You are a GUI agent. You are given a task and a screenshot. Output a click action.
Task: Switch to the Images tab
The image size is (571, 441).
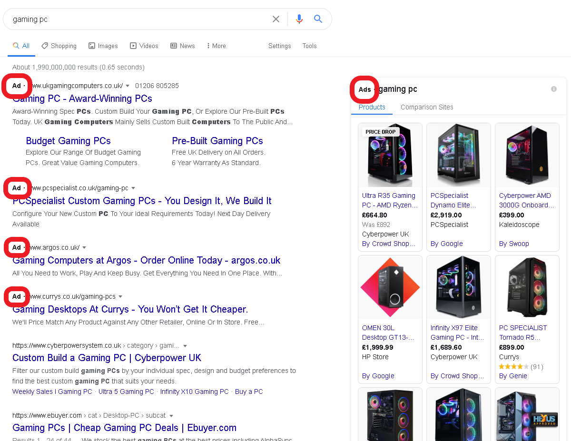(103, 46)
